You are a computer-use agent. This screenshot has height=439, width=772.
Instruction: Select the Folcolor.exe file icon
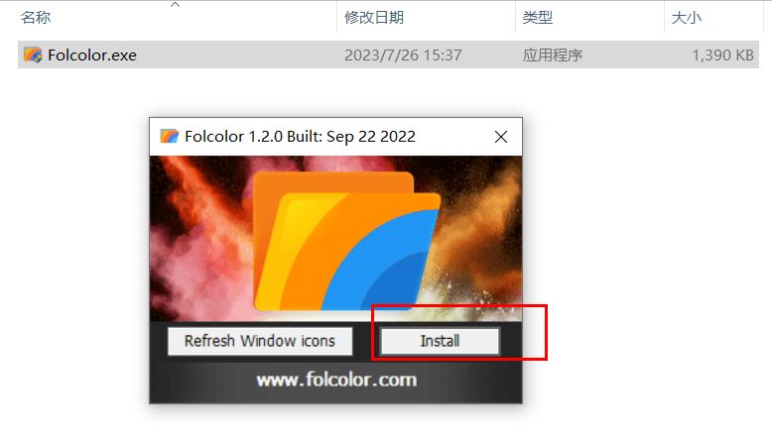tap(33, 55)
